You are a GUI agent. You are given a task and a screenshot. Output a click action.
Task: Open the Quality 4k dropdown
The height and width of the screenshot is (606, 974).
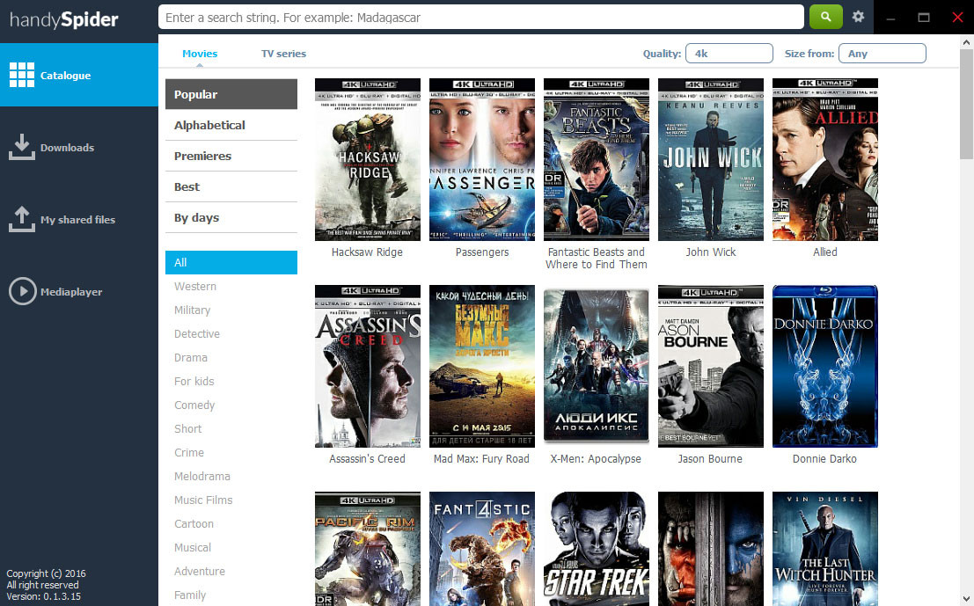[729, 54]
